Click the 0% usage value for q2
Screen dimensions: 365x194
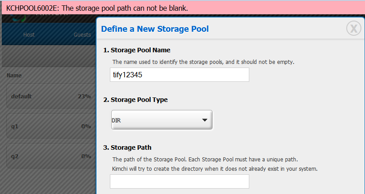tap(86, 156)
